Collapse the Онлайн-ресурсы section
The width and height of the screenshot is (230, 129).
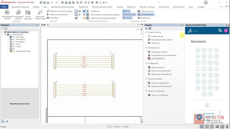146,79
